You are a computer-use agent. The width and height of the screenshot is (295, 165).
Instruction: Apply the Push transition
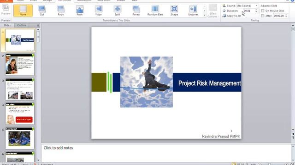(80, 11)
